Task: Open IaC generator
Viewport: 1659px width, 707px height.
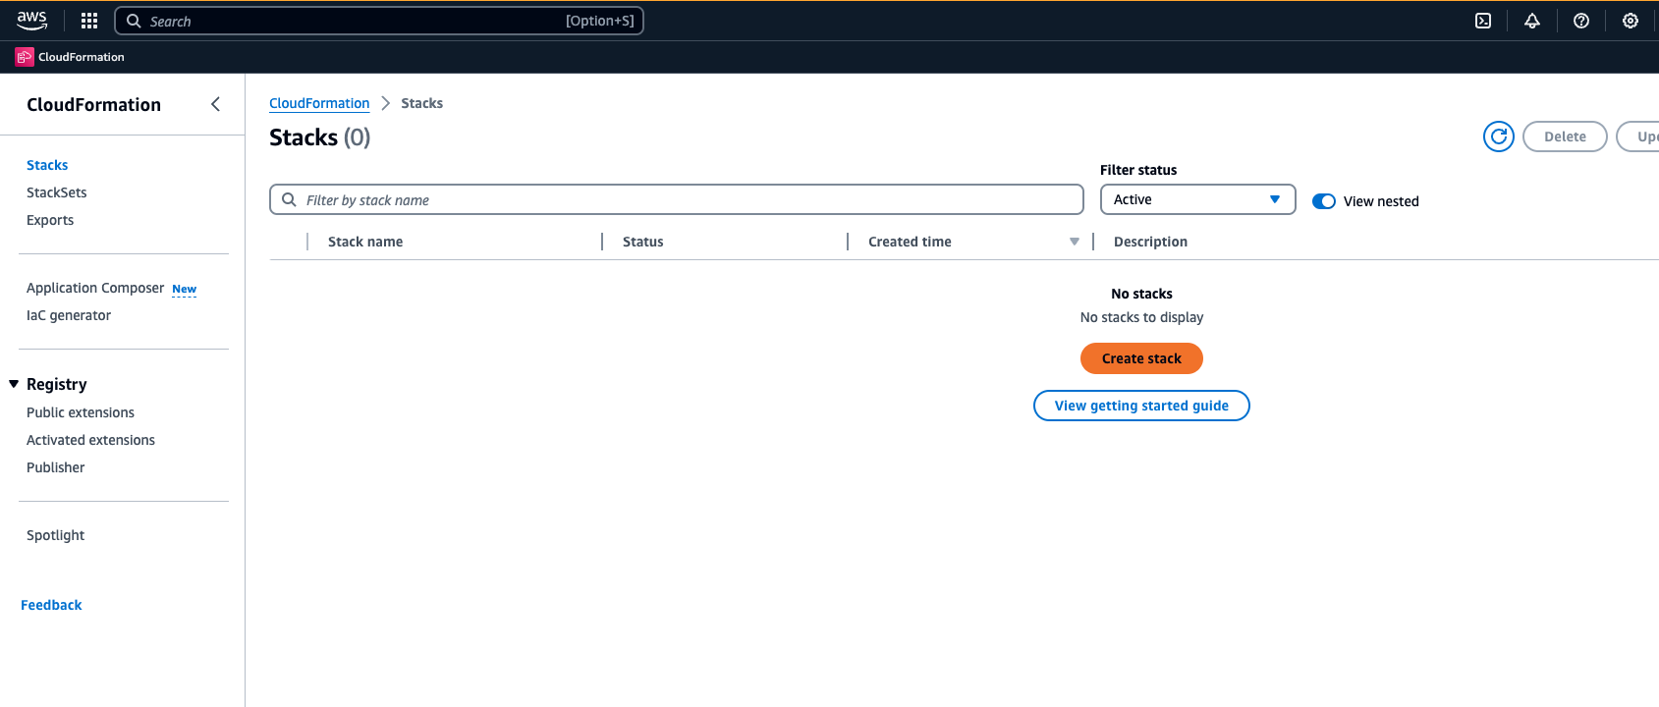Action: 69,315
